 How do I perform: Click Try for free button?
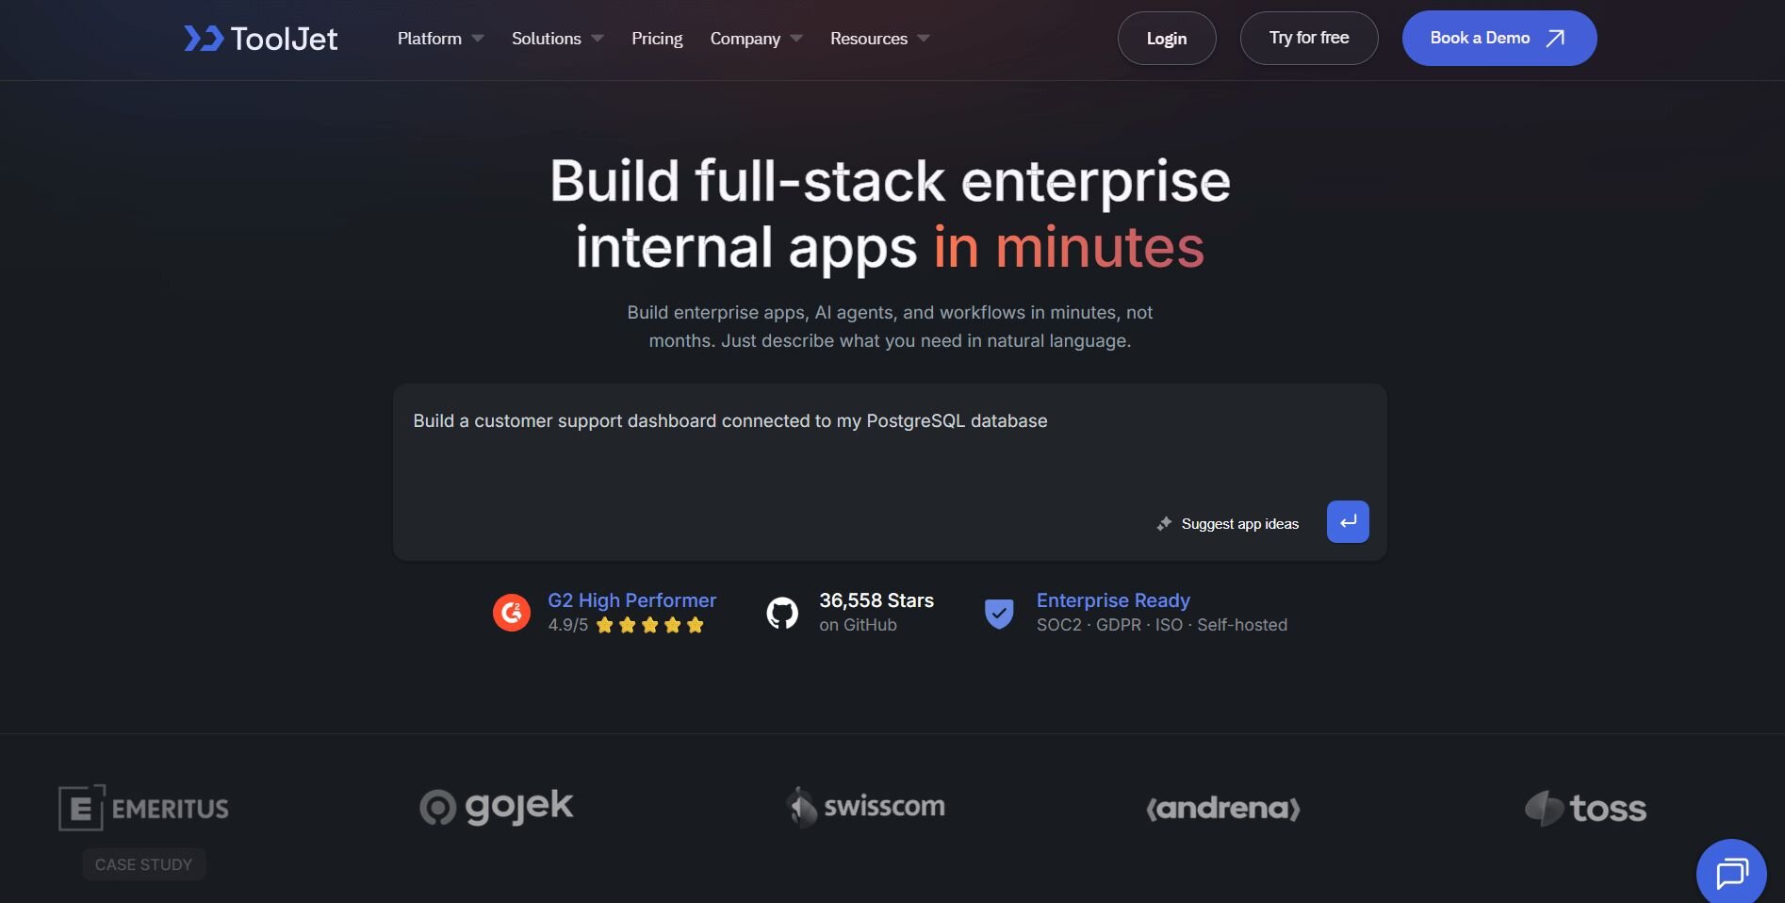pos(1308,39)
